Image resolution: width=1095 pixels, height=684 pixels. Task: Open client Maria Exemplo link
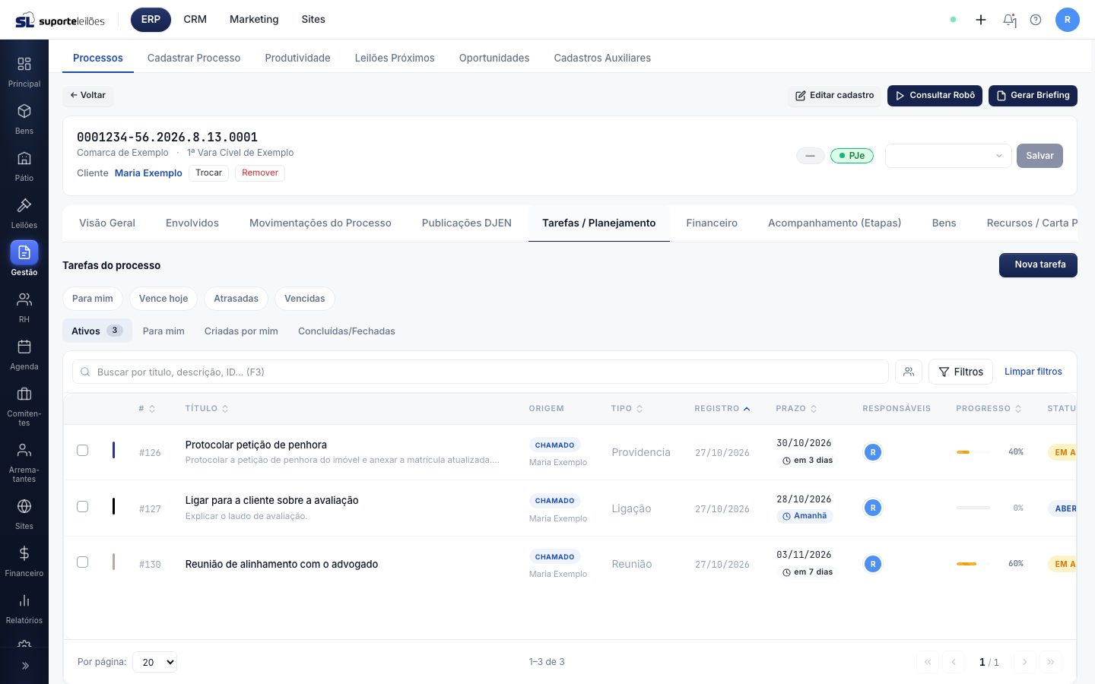click(x=148, y=173)
